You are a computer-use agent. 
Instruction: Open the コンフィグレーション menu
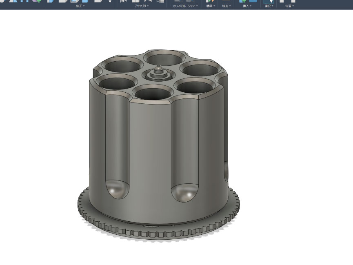(184, 7)
